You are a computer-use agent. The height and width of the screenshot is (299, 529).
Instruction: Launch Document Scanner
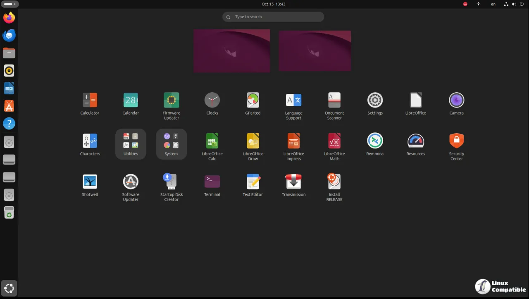[x=334, y=100]
